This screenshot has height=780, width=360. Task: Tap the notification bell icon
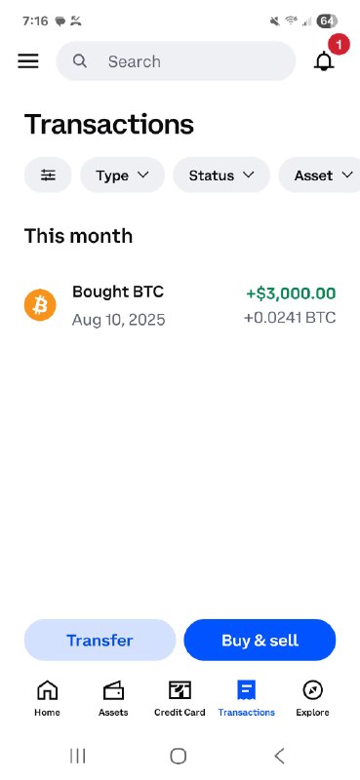click(x=324, y=61)
